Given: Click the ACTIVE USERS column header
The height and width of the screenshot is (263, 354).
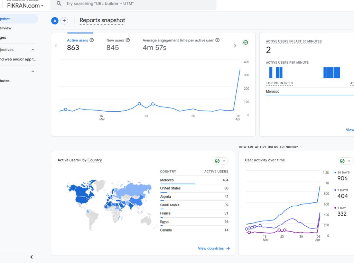Looking at the screenshot, I should (x=216, y=171).
